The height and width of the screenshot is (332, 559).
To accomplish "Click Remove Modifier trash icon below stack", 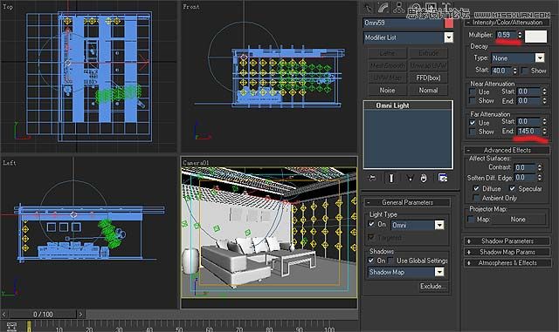I will click(x=424, y=178).
